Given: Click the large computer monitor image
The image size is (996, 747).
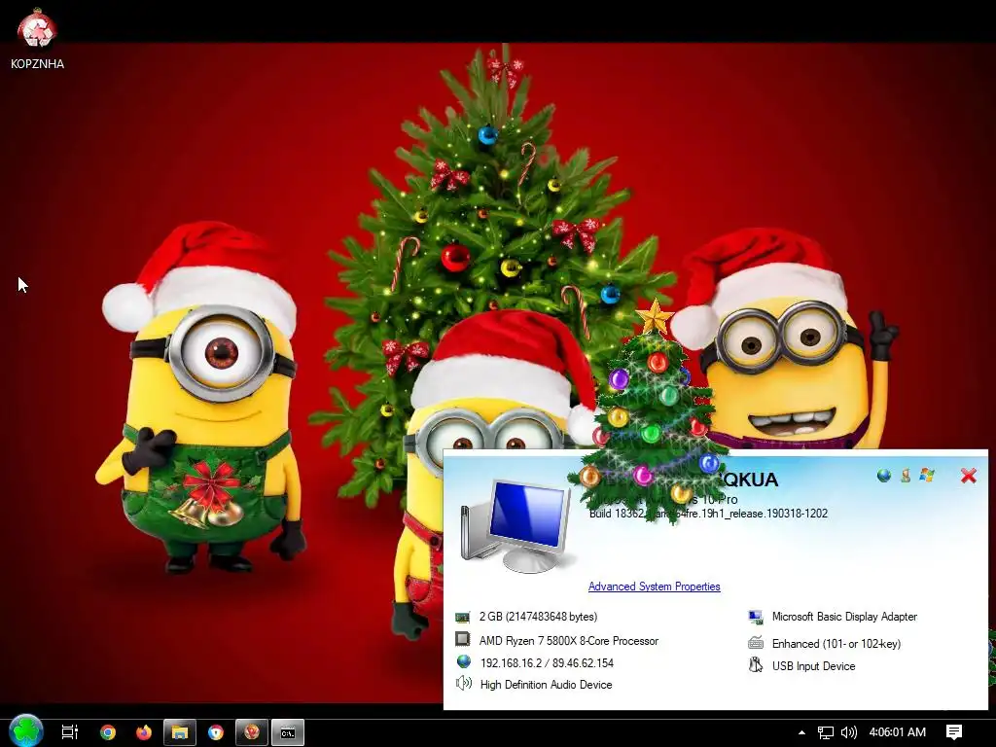Looking at the screenshot, I should point(516,525).
